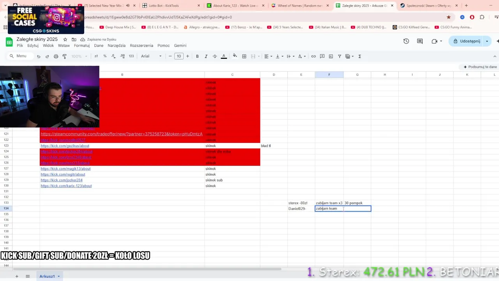Viewport: 499px width, 281px height.
Task: Click the undo arrow in toolbar
Action: pos(39,56)
